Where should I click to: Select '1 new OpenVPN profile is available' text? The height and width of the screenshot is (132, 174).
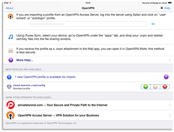pos(45,77)
